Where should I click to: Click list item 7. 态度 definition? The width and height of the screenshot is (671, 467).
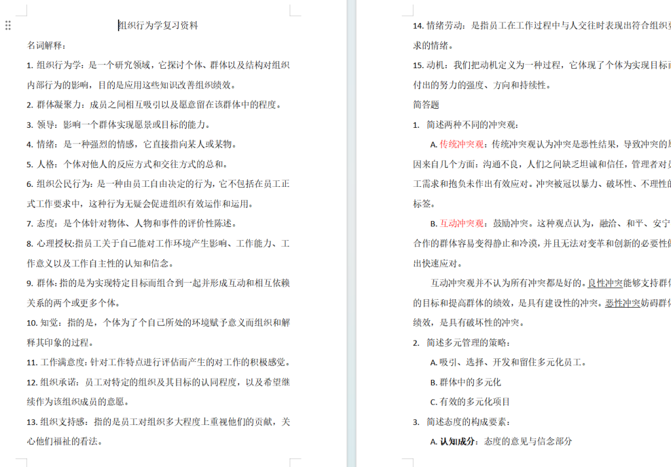point(132,224)
